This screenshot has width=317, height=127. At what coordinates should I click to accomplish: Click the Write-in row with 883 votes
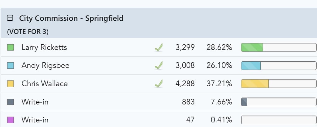pyautogui.click(x=35, y=102)
